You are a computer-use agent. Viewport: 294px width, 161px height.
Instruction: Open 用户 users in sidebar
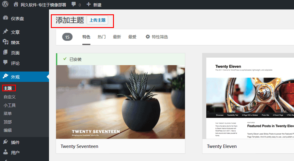click(15, 153)
